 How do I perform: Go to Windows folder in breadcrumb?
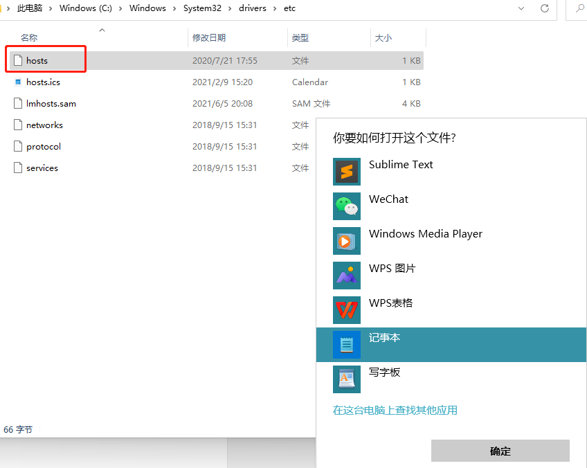[x=147, y=8]
